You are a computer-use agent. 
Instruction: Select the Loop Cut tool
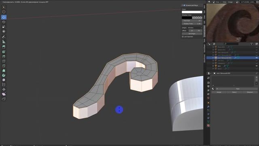[x=4, y=61]
